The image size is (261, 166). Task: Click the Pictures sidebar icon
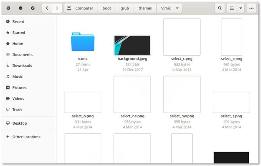tap(8, 87)
